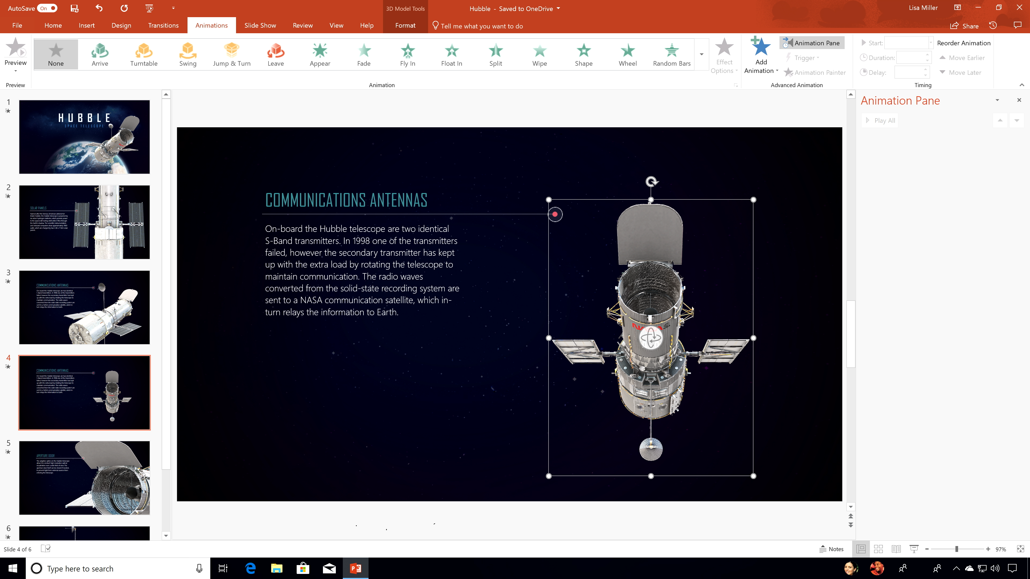The height and width of the screenshot is (579, 1030).
Task: Close the Animation Pane
Action: pyautogui.click(x=1019, y=100)
